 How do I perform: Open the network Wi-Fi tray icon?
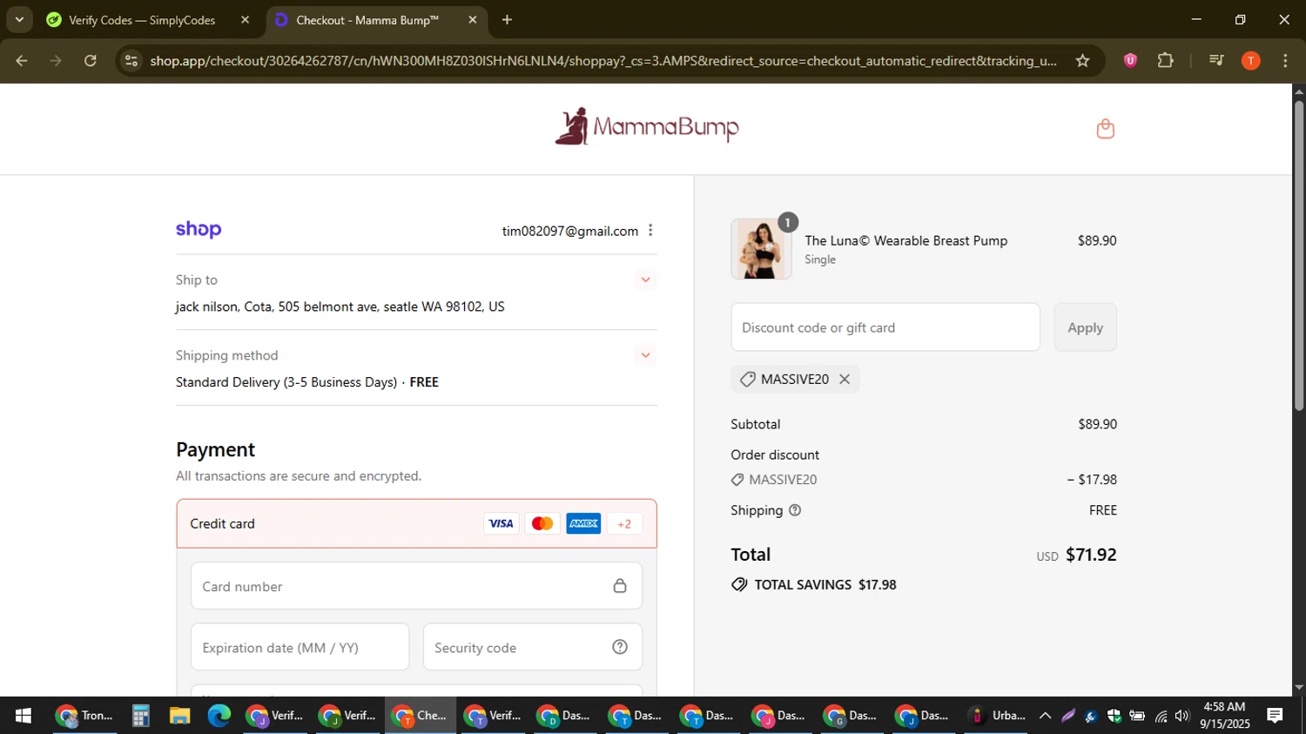coord(1161,716)
